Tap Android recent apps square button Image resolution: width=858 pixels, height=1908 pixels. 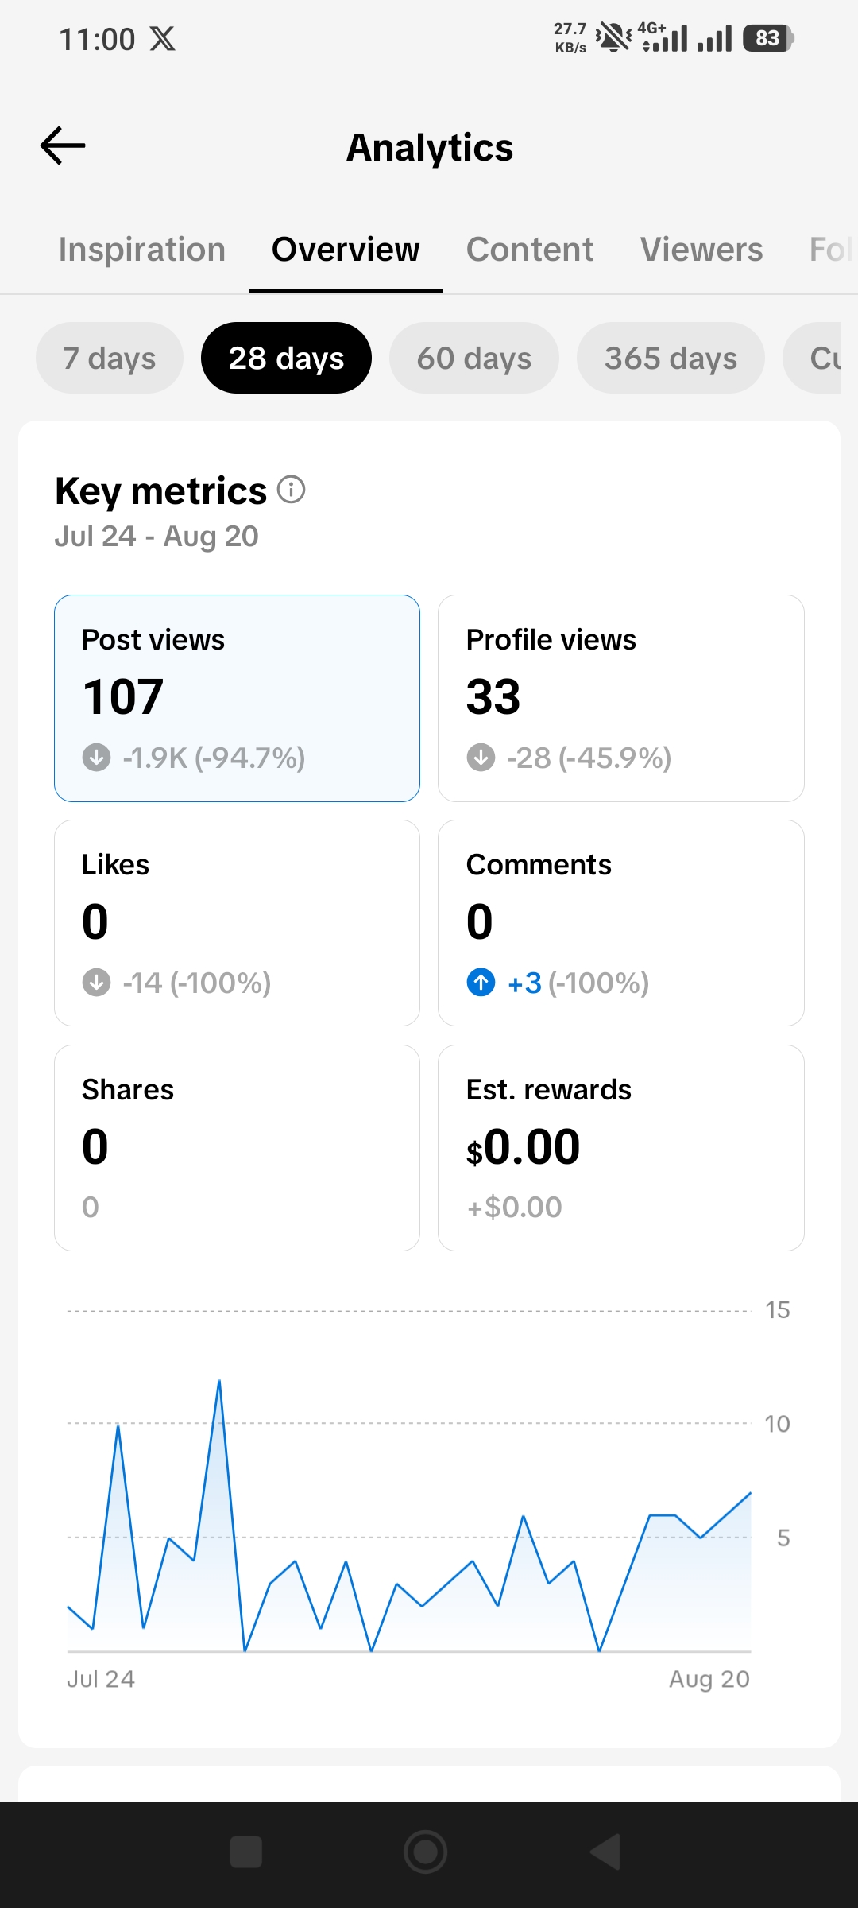click(x=246, y=1852)
